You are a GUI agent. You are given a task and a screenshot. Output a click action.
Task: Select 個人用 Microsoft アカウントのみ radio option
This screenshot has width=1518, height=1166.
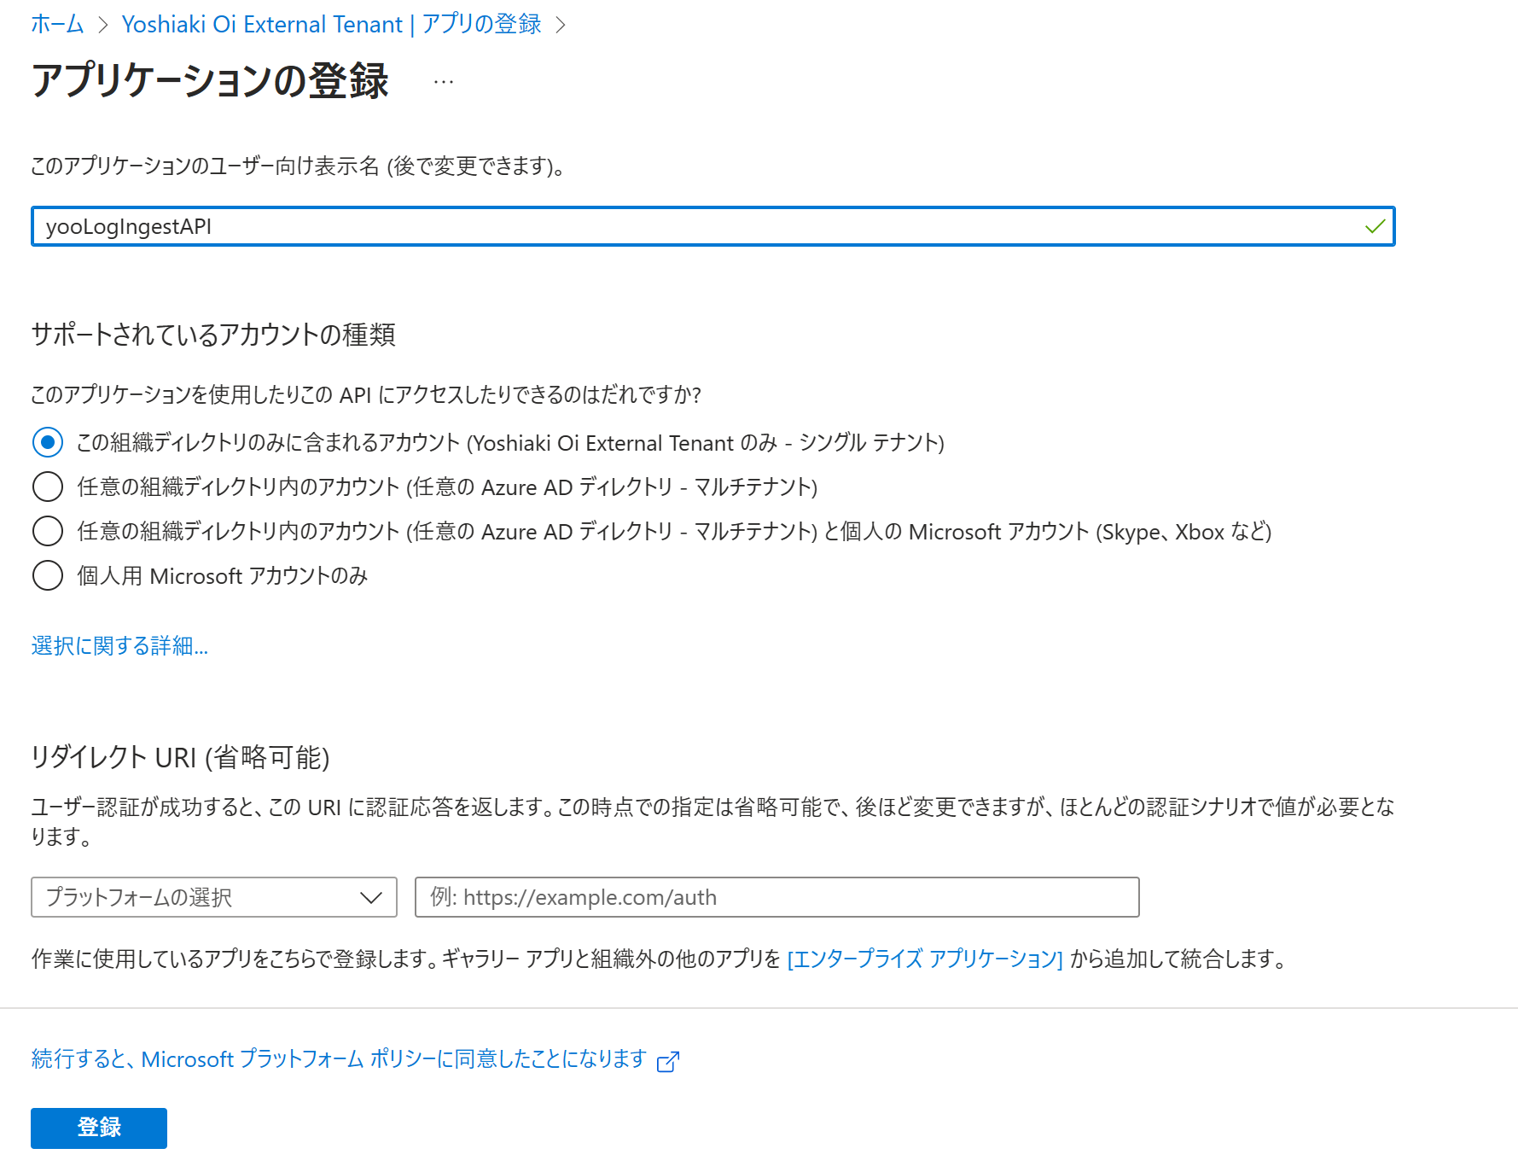click(x=48, y=575)
